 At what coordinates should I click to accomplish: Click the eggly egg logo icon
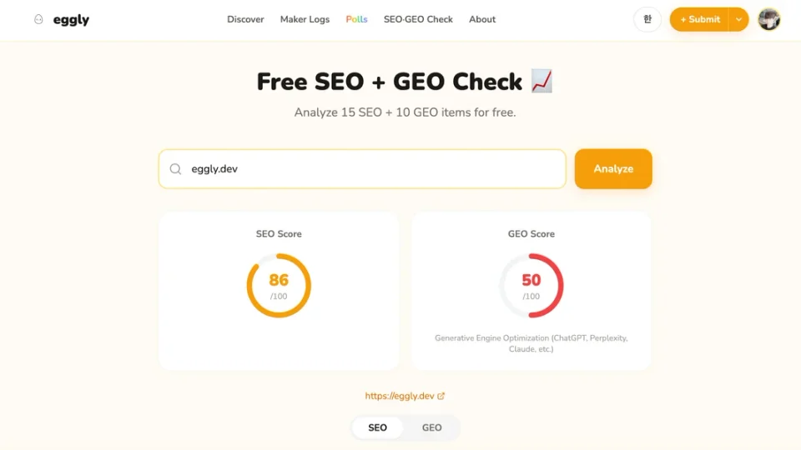[x=38, y=19]
